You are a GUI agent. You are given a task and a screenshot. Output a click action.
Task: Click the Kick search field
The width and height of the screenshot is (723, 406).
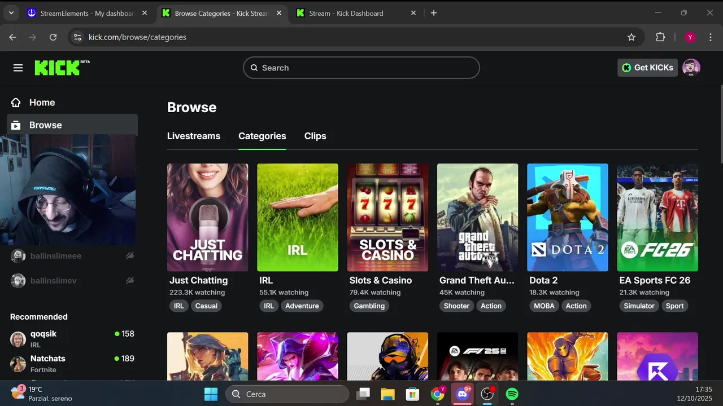(361, 68)
